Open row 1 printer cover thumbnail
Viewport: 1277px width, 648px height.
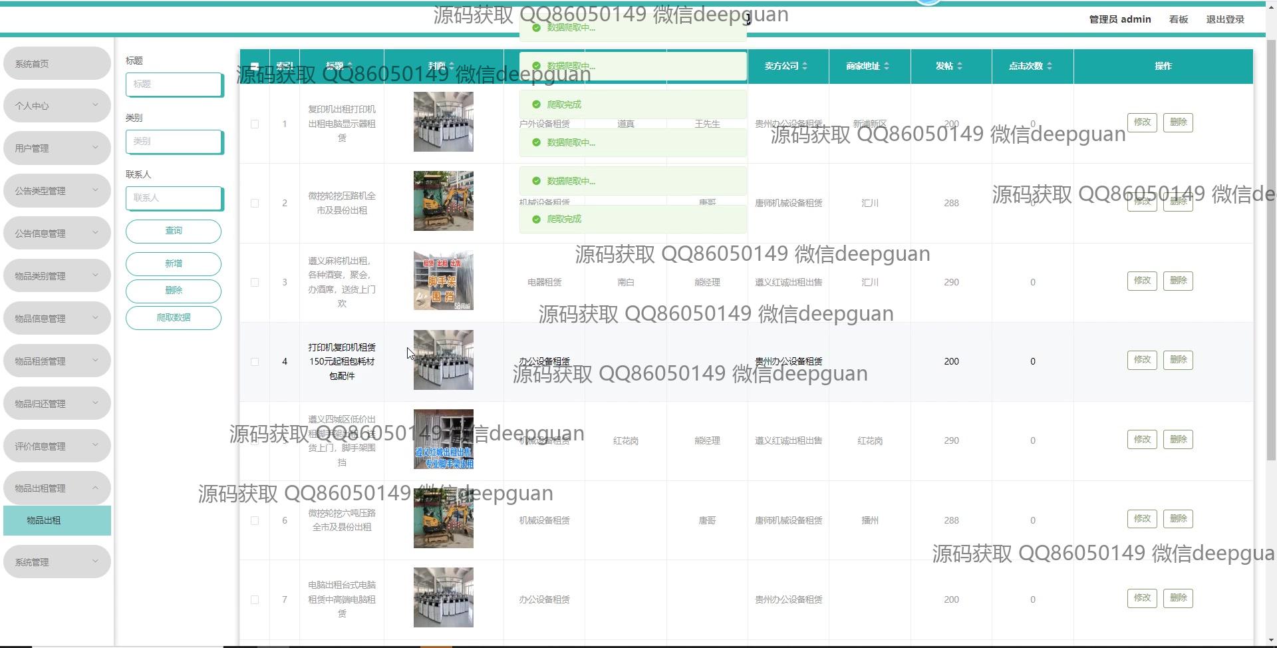(444, 122)
